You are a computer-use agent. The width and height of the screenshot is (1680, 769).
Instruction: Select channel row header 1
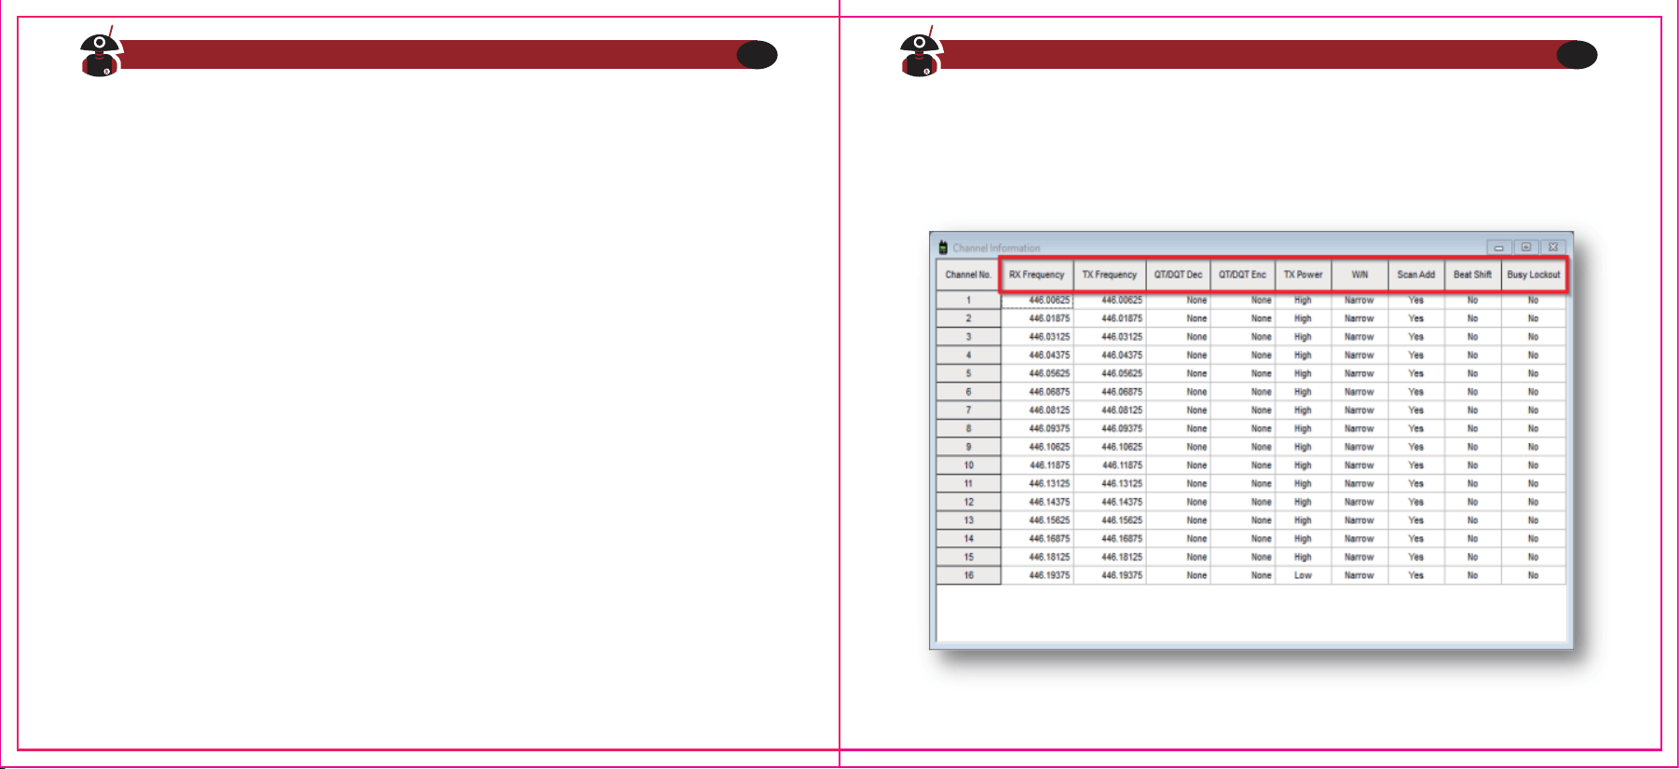coord(968,300)
